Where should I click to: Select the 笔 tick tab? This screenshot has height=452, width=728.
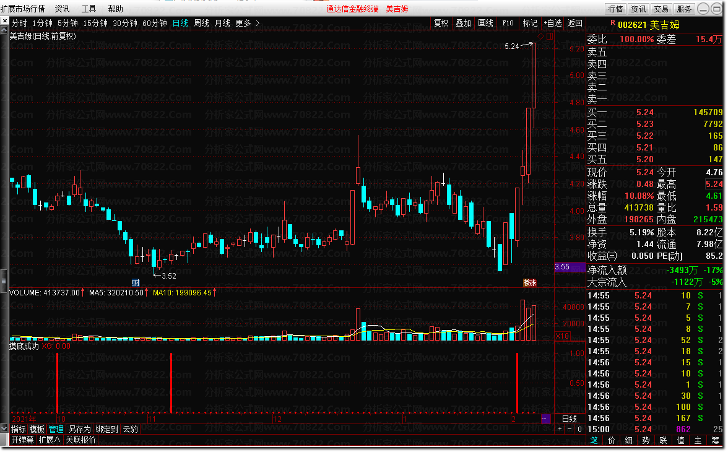point(594,440)
